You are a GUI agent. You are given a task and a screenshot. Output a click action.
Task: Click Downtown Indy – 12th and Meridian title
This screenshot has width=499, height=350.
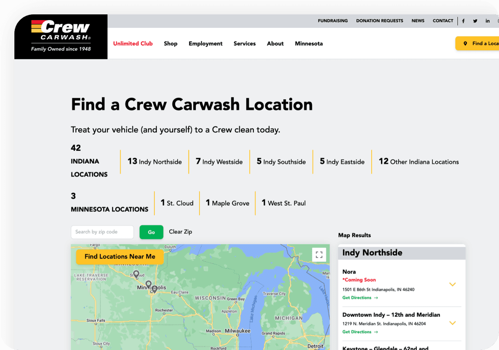coord(391,315)
